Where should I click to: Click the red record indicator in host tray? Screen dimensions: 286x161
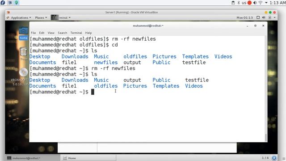[x=249, y=3]
